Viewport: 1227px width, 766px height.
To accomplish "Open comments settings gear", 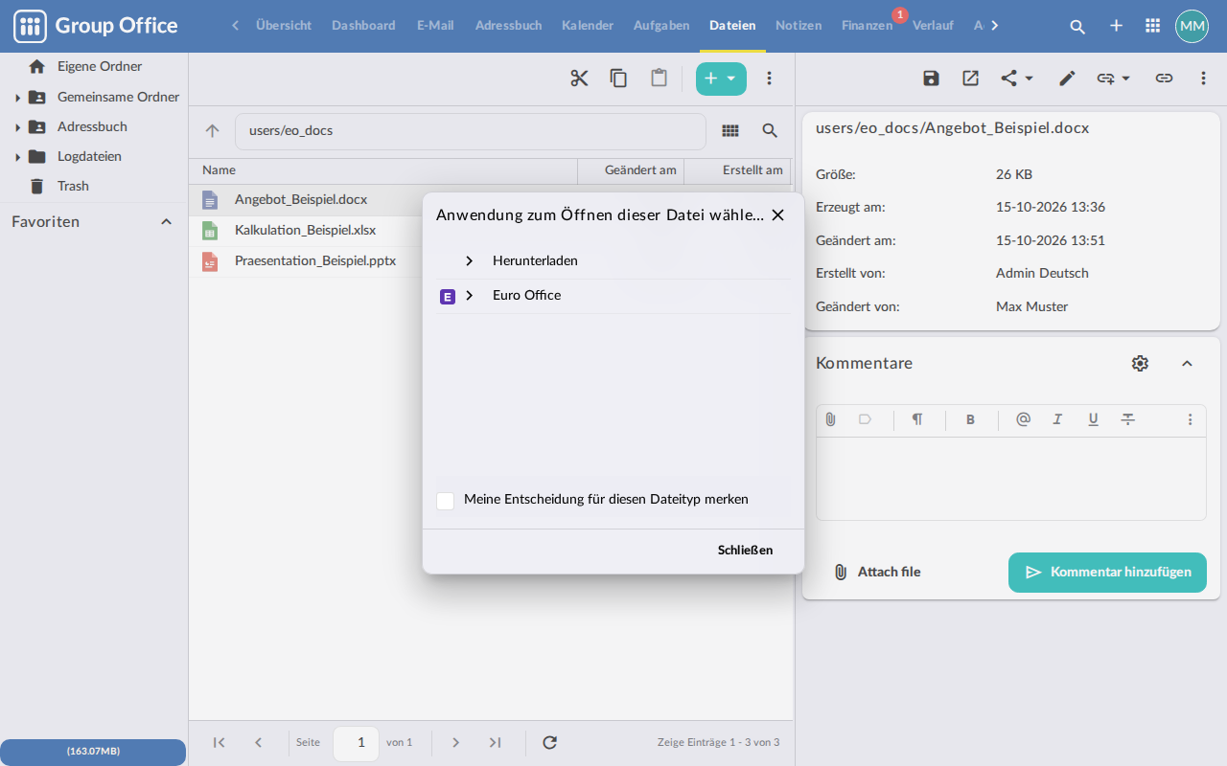I will [x=1140, y=363].
